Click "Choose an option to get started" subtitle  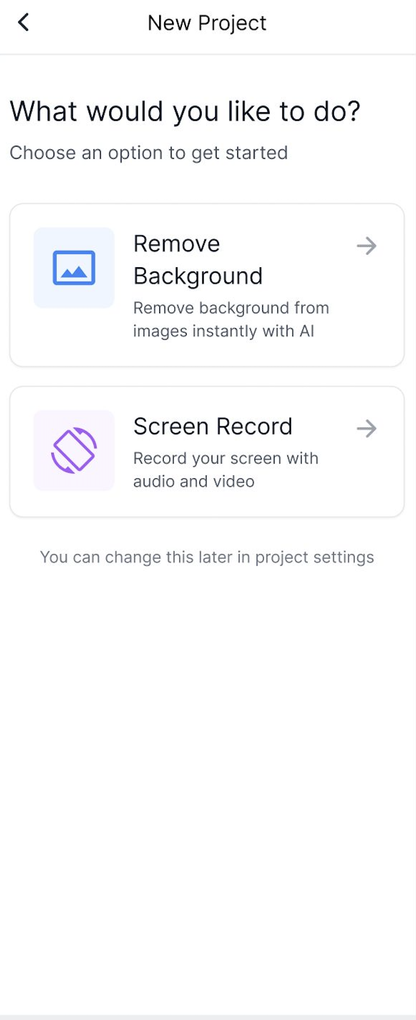[148, 153]
